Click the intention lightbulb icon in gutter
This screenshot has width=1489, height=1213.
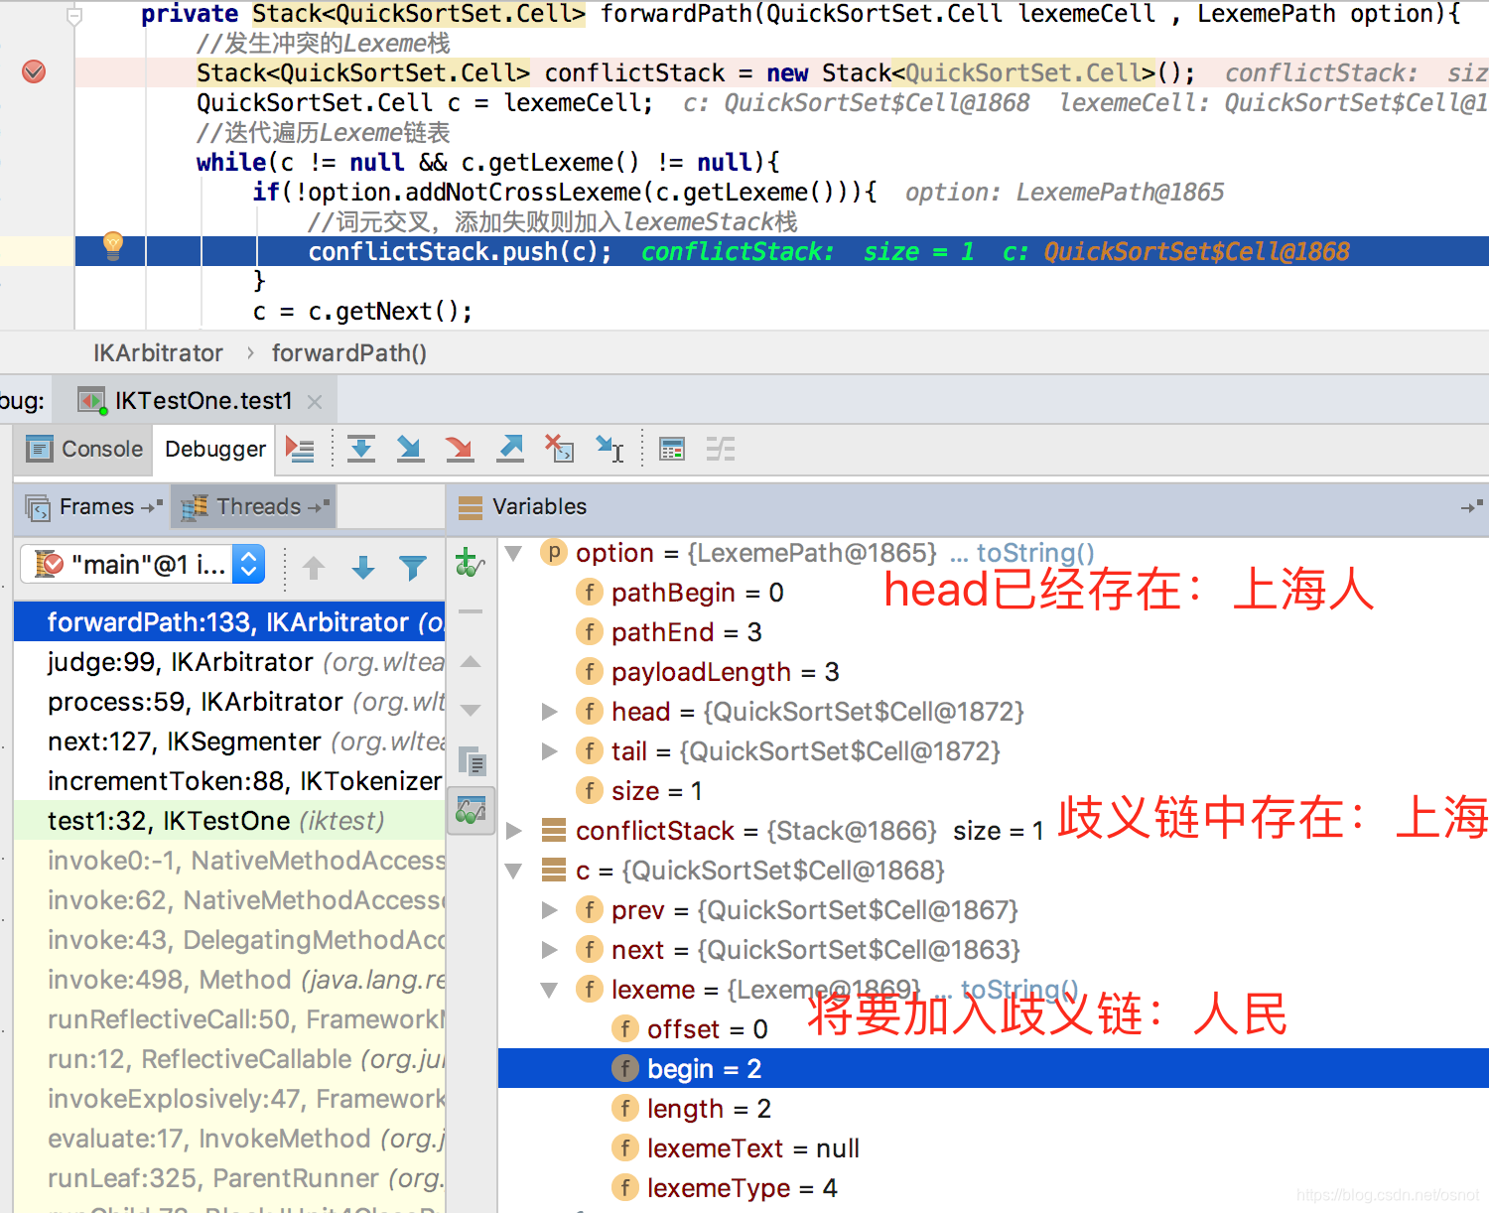(x=113, y=245)
